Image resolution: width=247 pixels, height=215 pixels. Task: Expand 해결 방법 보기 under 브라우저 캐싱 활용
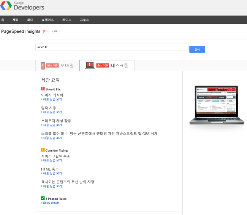pyautogui.click(x=52, y=125)
